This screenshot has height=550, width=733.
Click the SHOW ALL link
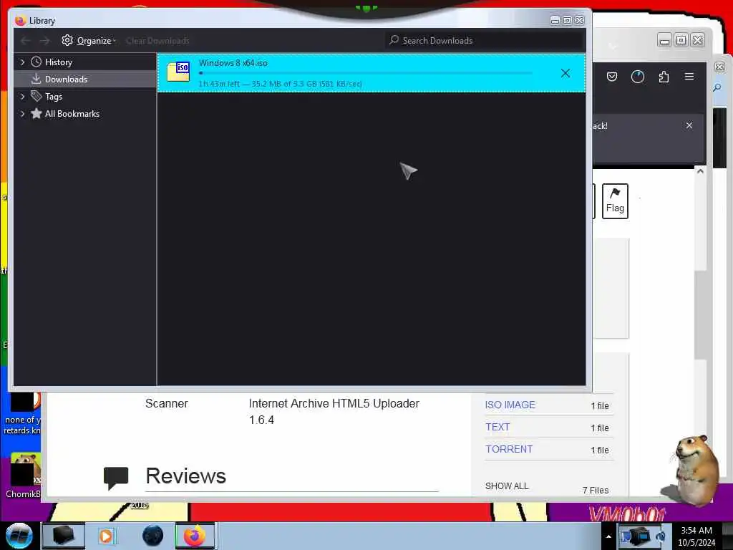click(x=507, y=486)
